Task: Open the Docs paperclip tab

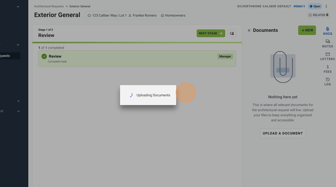Action: pyautogui.click(x=327, y=31)
